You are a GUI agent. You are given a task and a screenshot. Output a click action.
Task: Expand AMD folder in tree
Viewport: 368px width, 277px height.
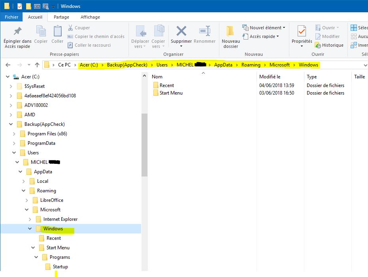pyautogui.click(x=11, y=115)
